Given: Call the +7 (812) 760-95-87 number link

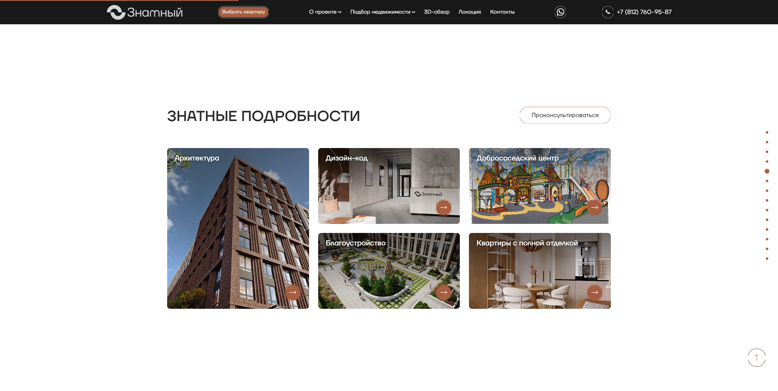Looking at the screenshot, I should 644,12.
